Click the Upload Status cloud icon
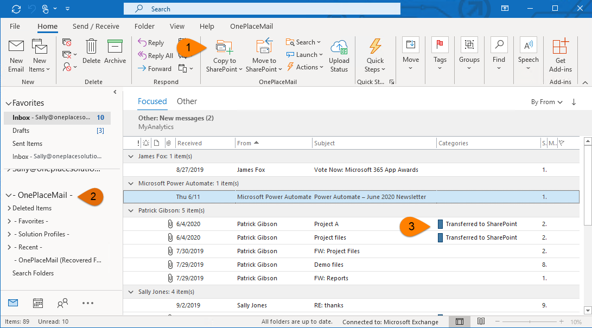 (x=339, y=48)
